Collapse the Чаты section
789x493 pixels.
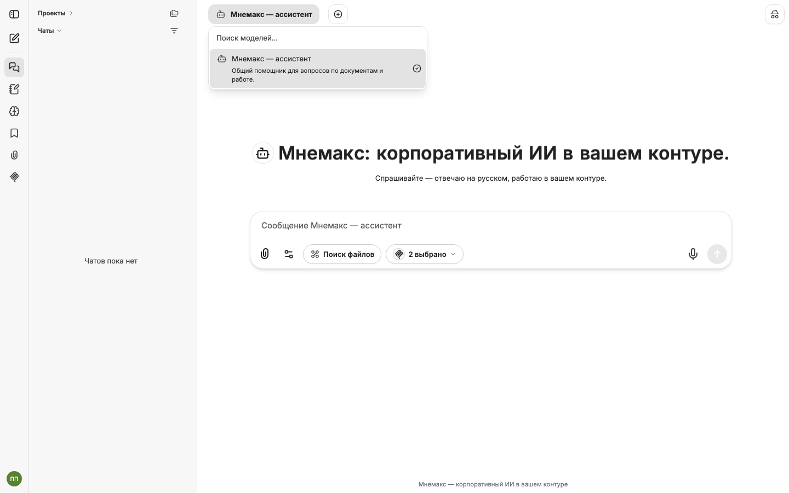50,31
